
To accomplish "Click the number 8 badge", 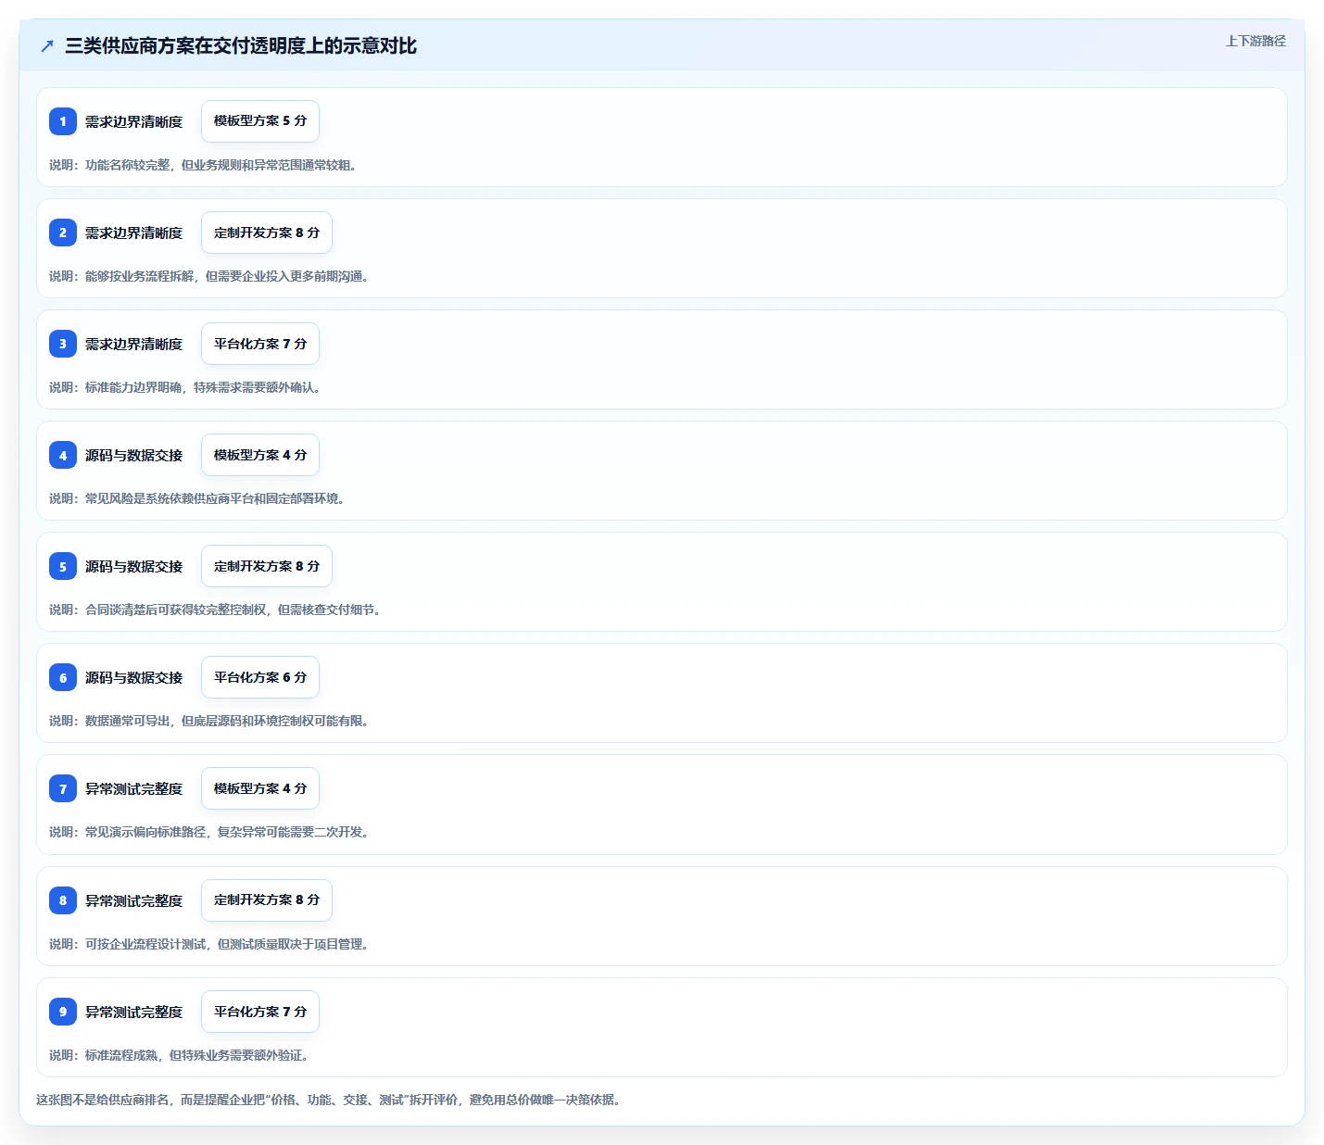I will 63,900.
